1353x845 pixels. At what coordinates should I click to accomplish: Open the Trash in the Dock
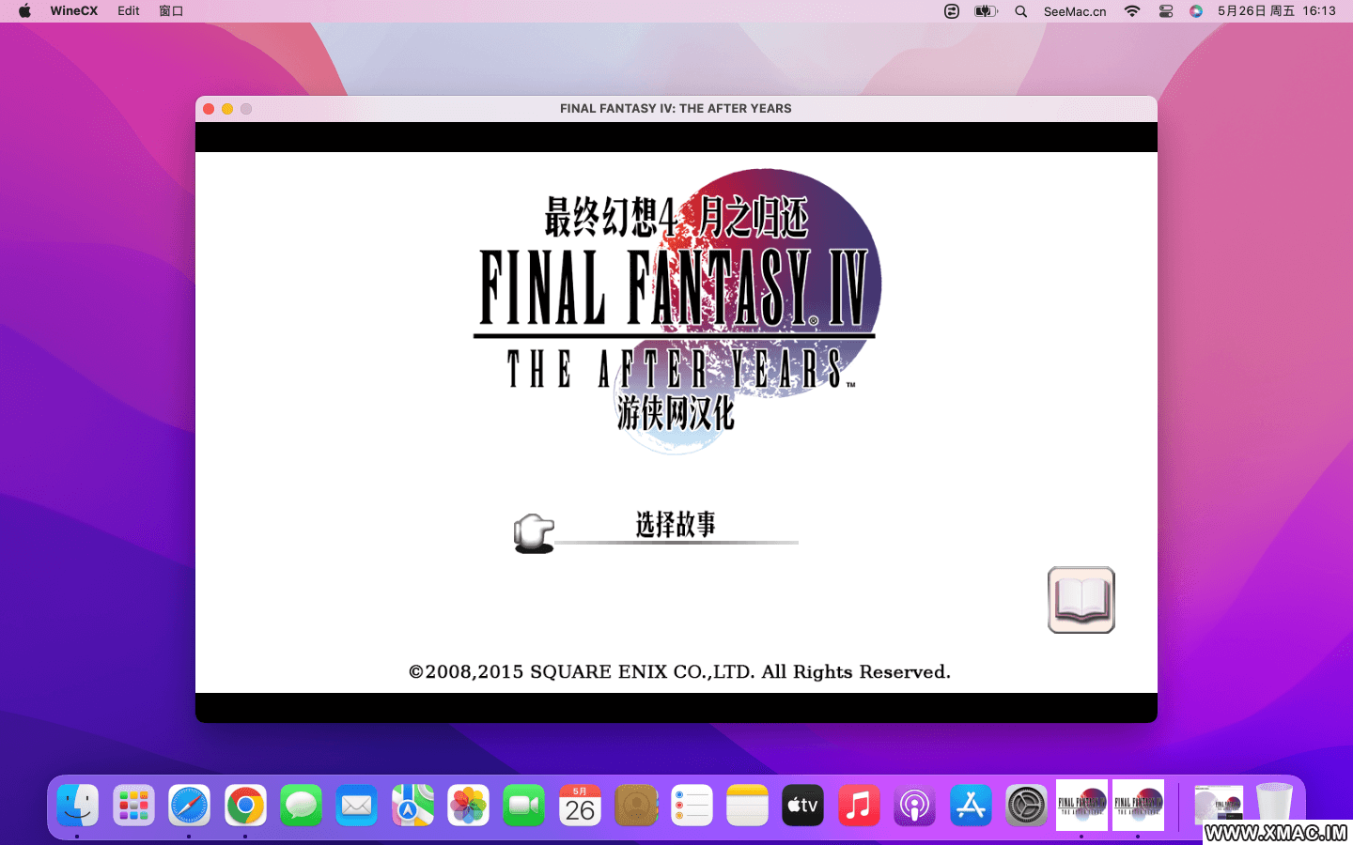point(1274,804)
